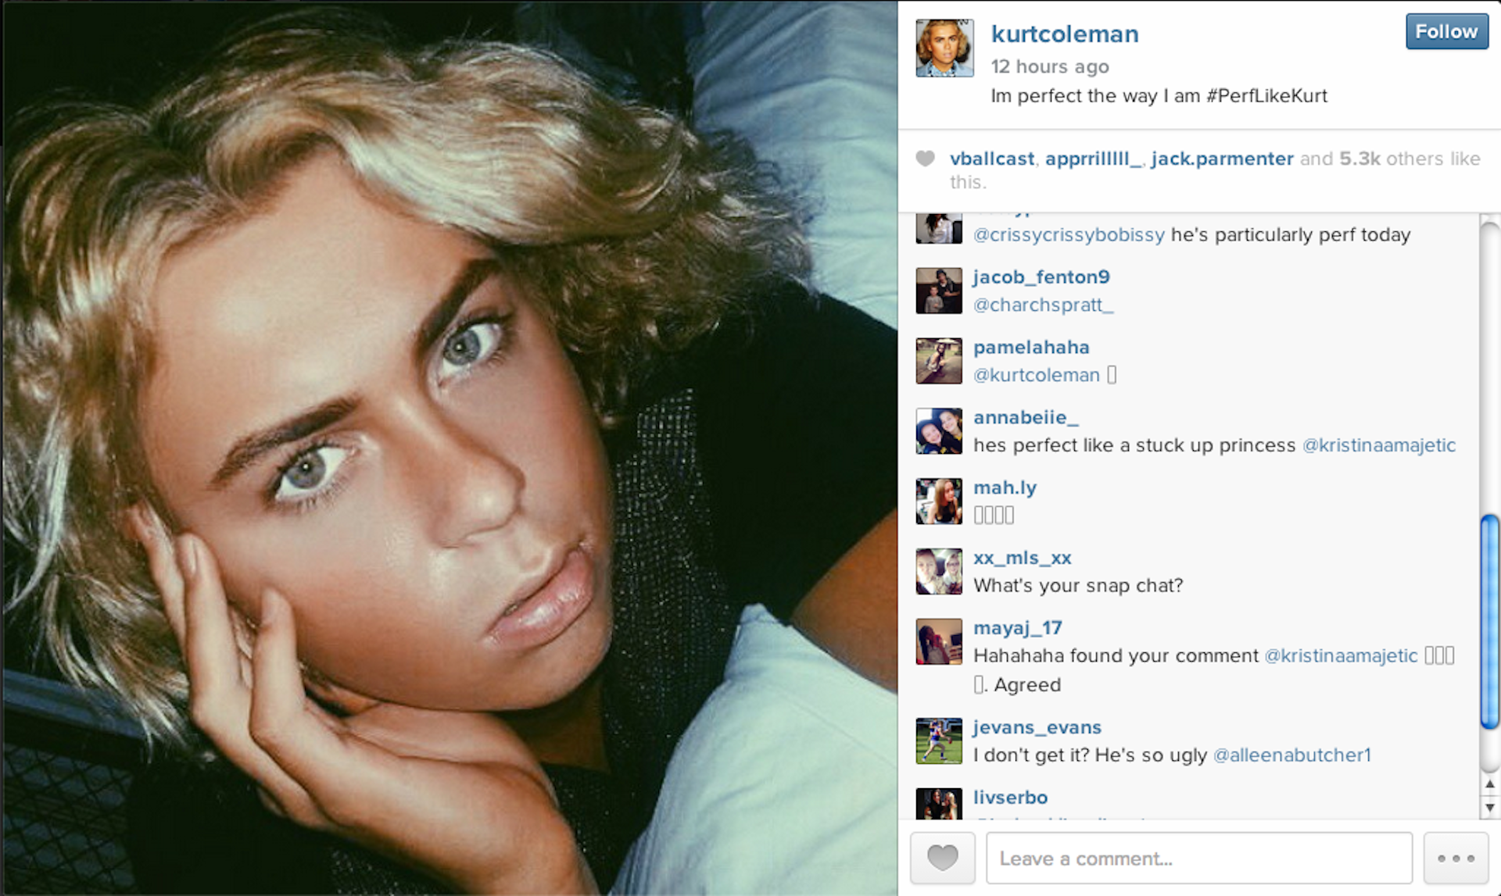The height and width of the screenshot is (896, 1501).
Task: Click xx_mls_xx commenter avatar
Action: [x=939, y=572]
